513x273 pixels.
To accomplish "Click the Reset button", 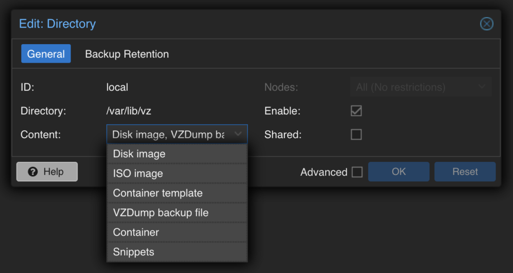I will pyautogui.click(x=465, y=172).
